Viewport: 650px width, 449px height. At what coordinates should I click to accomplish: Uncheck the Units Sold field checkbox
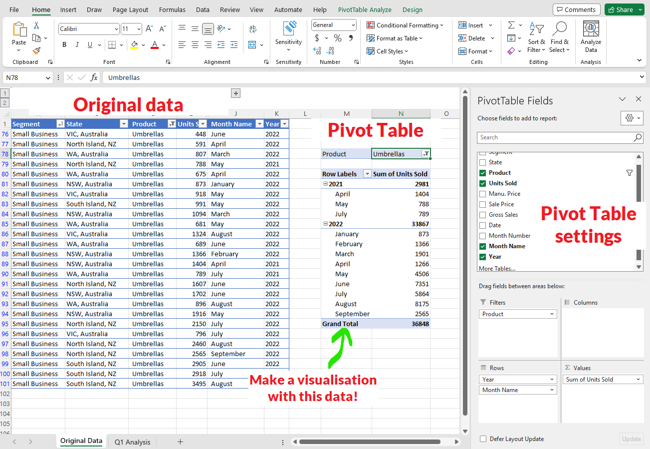(x=482, y=183)
